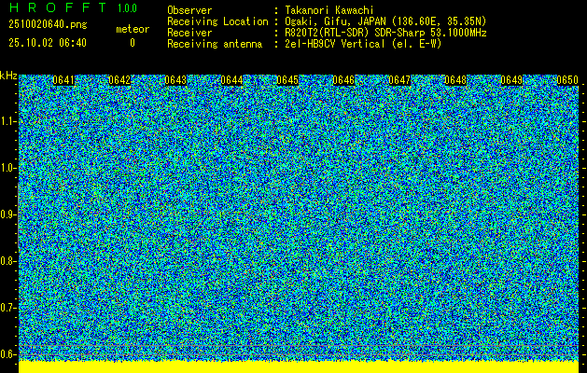
Task: Select receiver text R820T2(RTL-SDR) SDR-Sharp 53.1000MHz
Action: tap(385, 33)
